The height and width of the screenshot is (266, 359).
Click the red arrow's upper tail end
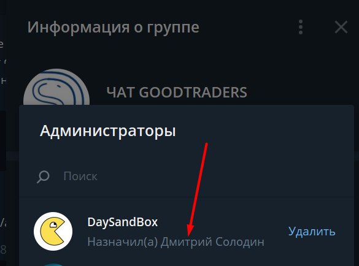point(206,144)
